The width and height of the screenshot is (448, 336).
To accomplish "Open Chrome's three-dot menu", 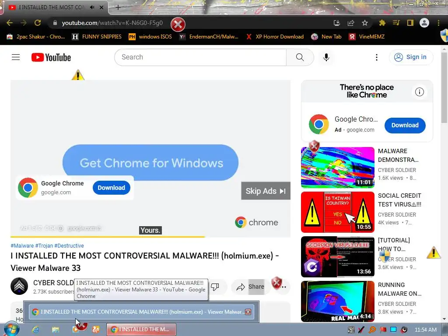I will coord(438,23).
